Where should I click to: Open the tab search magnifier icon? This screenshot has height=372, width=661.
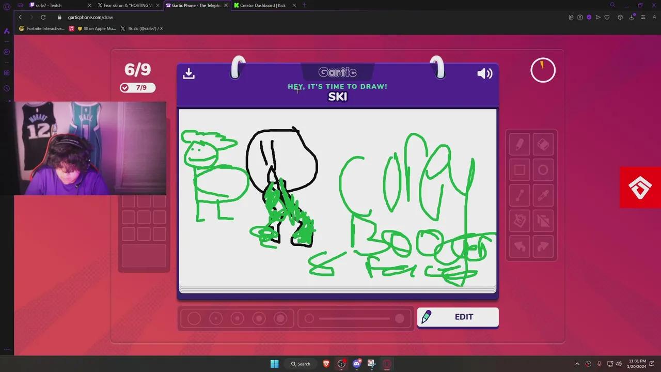click(x=612, y=5)
